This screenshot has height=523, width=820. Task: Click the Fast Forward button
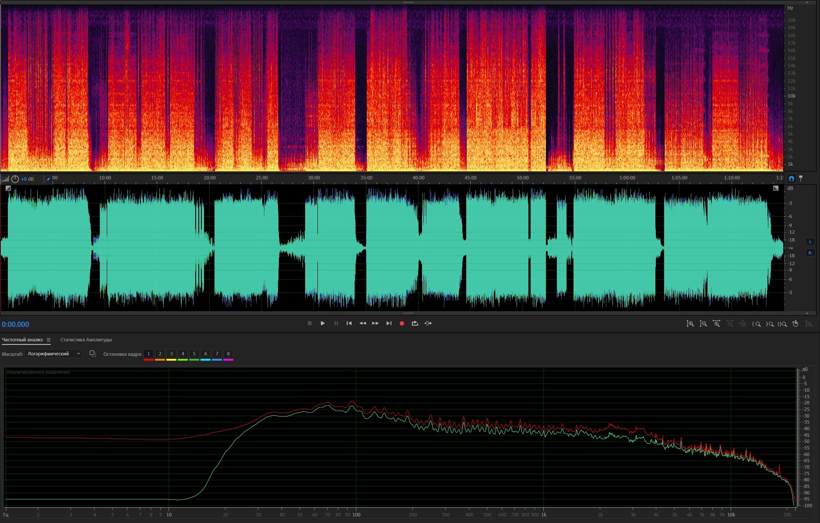pyautogui.click(x=375, y=323)
